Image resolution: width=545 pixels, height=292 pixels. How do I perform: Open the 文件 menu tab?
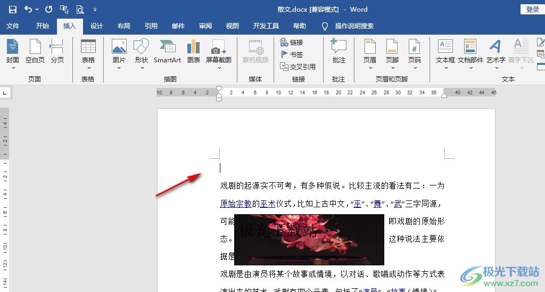tap(13, 26)
